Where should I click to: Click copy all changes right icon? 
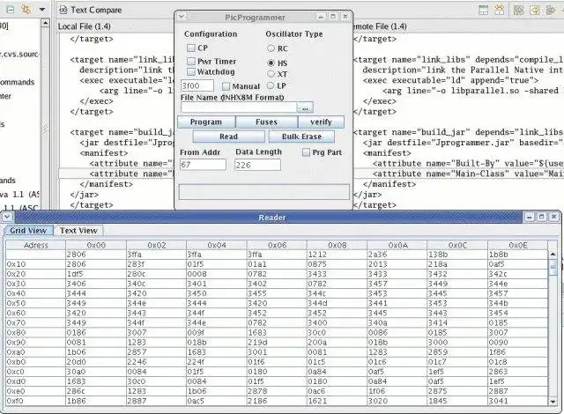coord(518,10)
